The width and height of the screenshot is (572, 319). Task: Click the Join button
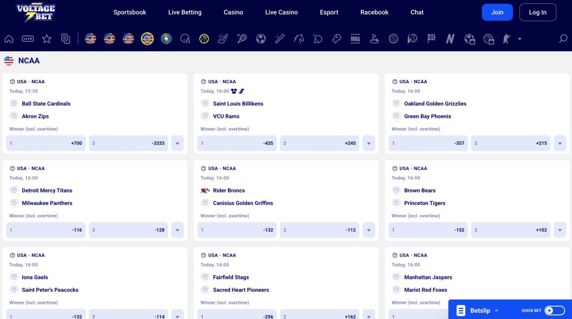(497, 12)
